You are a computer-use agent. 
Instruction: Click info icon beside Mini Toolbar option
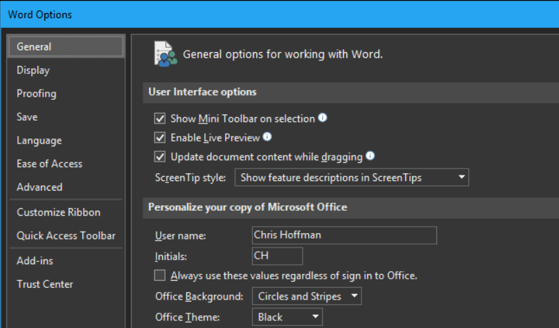pyautogui.click(x=322, y=117)
